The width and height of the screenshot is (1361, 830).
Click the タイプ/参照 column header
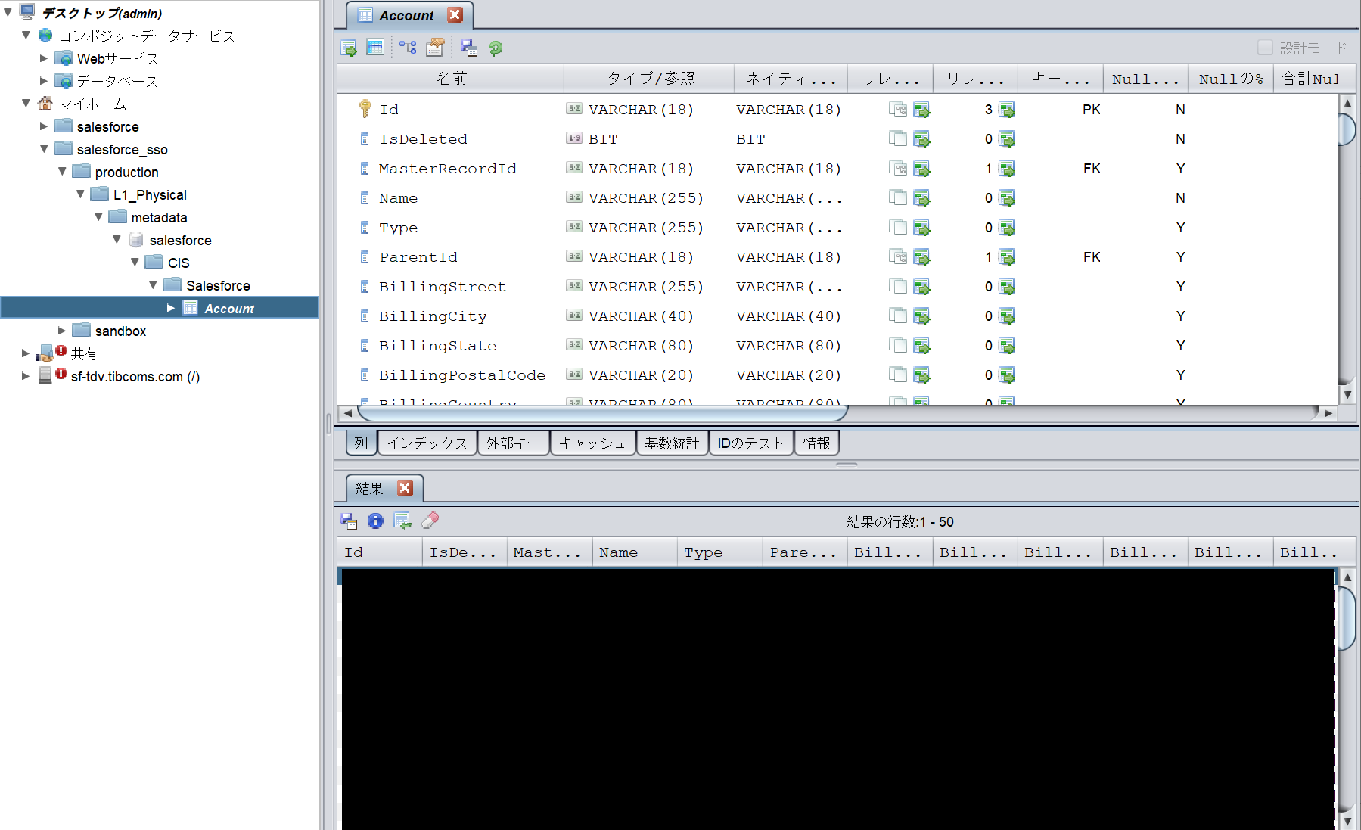pyautogui.click(x=649, y=79)
